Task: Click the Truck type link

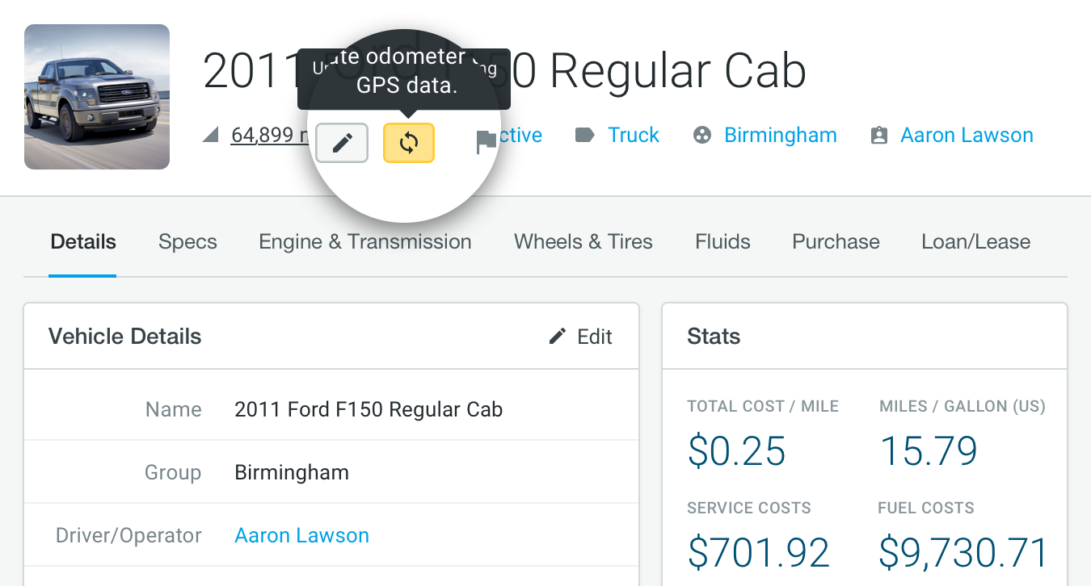Action: (634, 136)
